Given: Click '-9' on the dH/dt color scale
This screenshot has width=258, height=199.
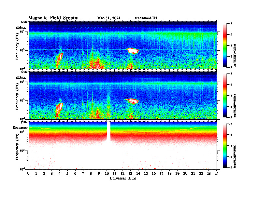Looking at the screenshot, I should tap(230, 67).
